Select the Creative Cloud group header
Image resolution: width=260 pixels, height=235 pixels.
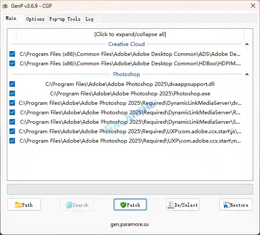(x=126, y=44)
